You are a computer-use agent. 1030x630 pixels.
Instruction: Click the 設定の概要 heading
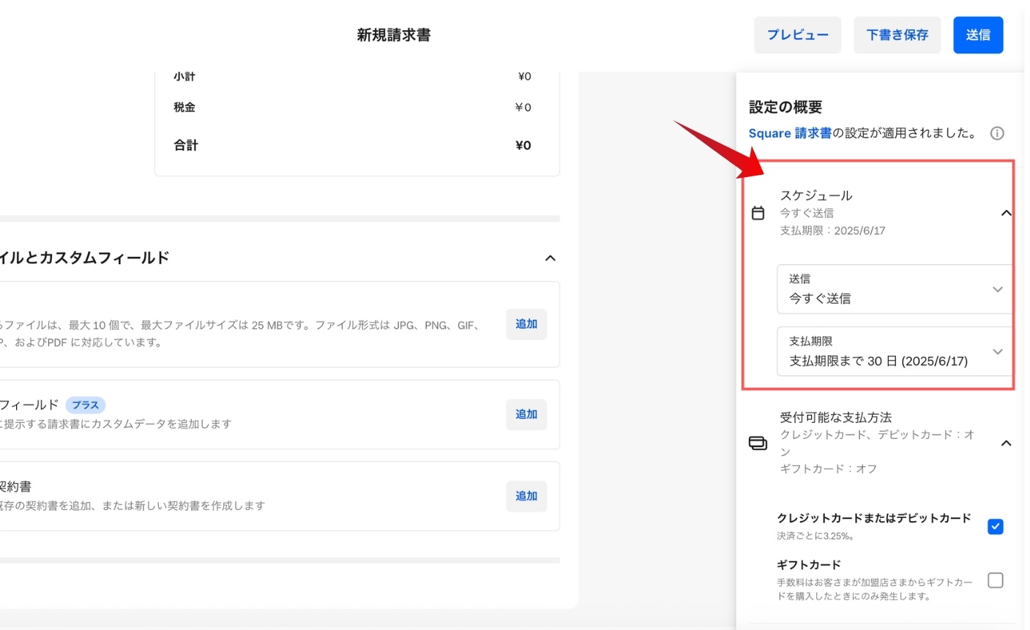pos(785,107)
